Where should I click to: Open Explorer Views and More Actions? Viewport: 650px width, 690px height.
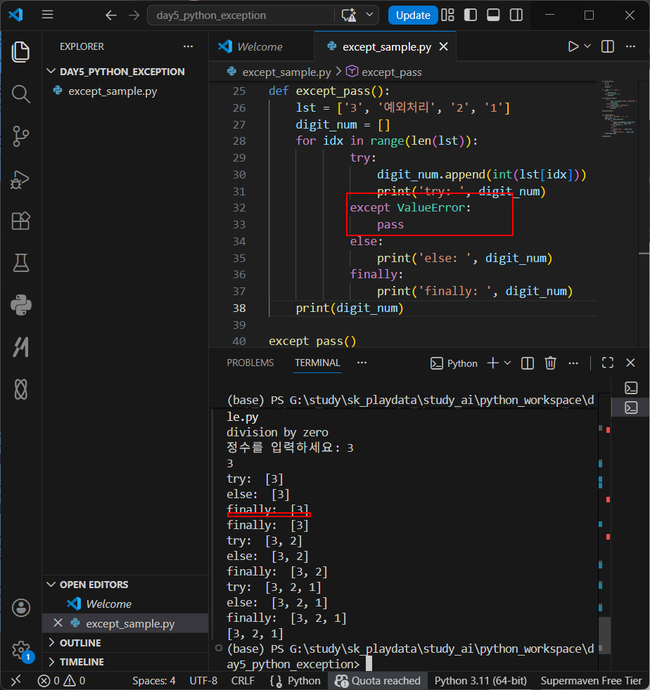coord(188,46)
